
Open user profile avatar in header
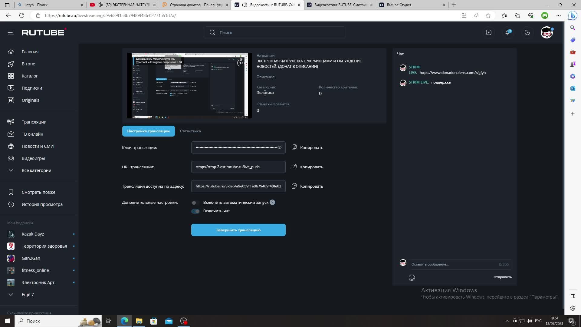tap(547, 32)
